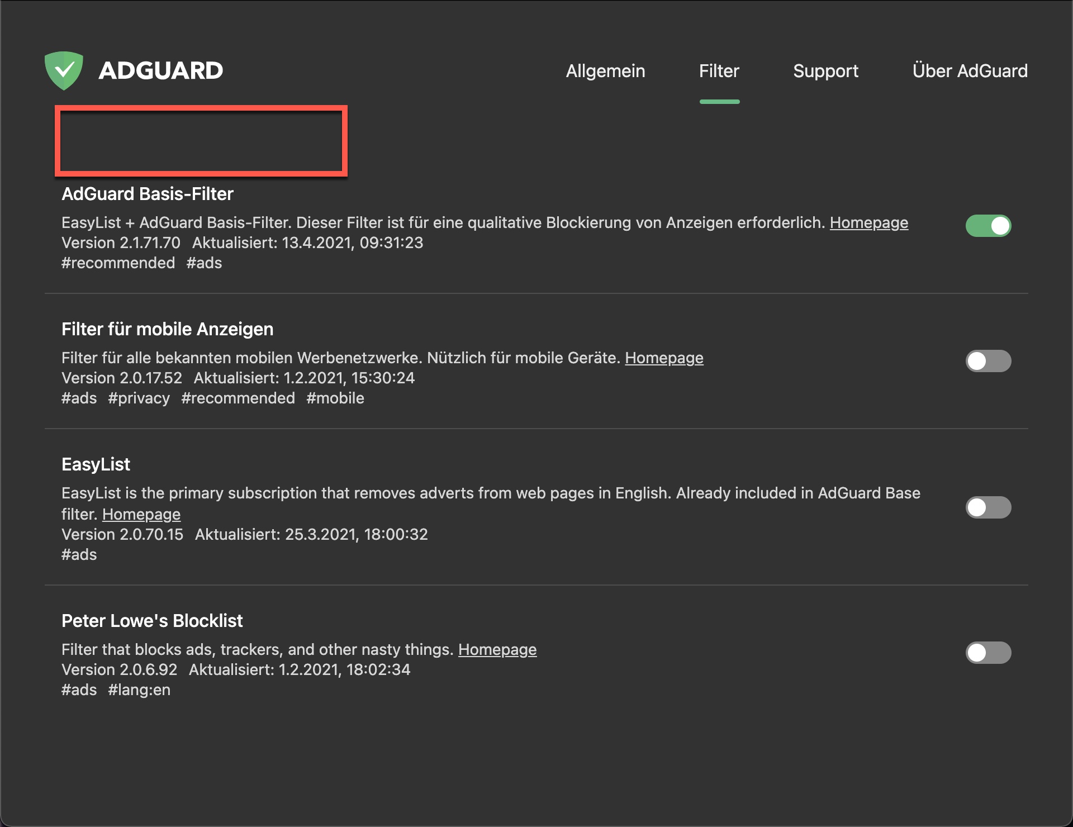Enable the Filter für mobile Anzeigen toggle
1073x827 pixels.
[x=988, y=361]
